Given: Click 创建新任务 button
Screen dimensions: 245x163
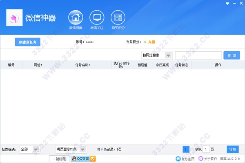Looking at the screenshot, I should coord(28,42).
